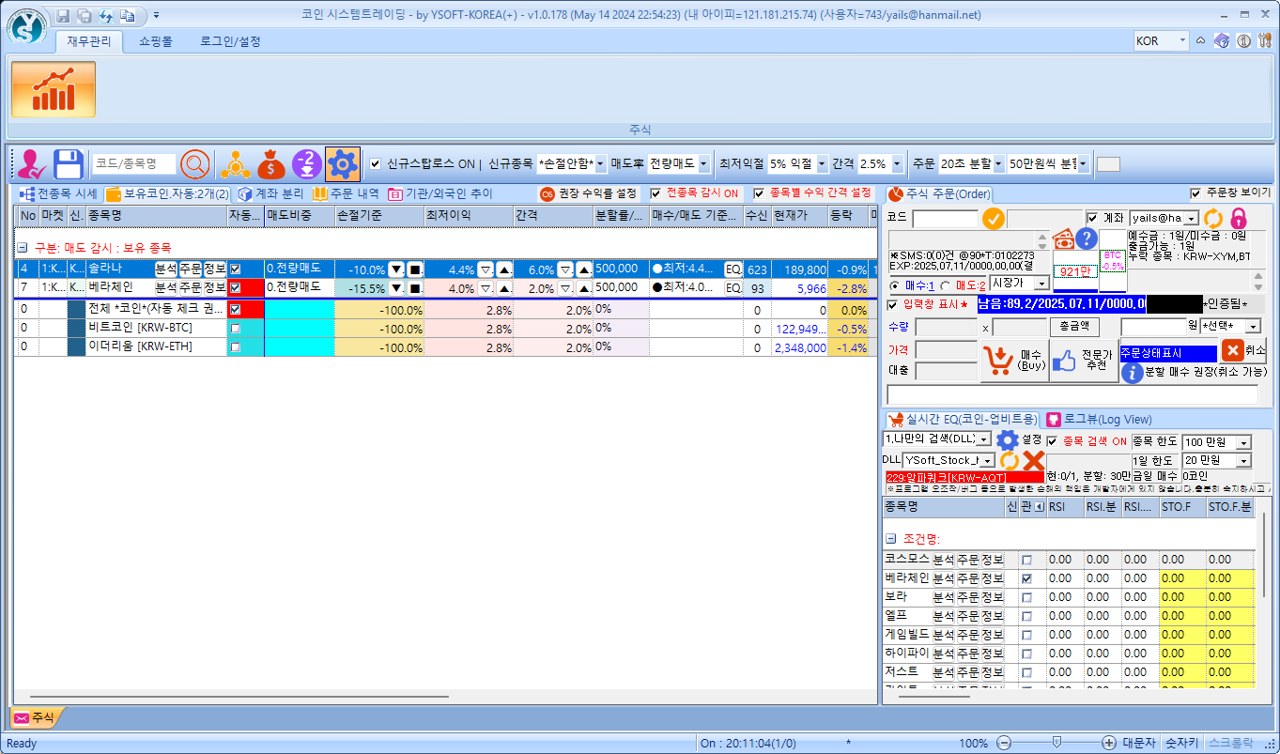Viewport: 1280px width, 754px height.
Task: Click the blue floppy disk save icon
Action: [x=69, y=164]
